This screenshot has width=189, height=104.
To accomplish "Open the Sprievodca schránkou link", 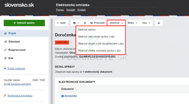I will (x=20, y=96).
